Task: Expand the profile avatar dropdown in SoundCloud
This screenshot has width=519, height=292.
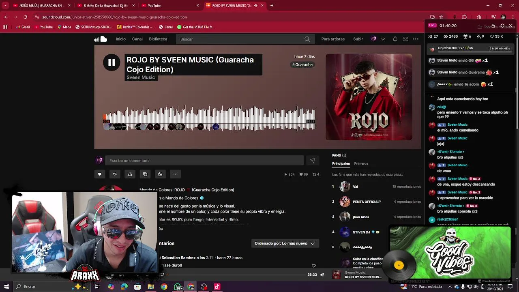Action: pos(382,39)
